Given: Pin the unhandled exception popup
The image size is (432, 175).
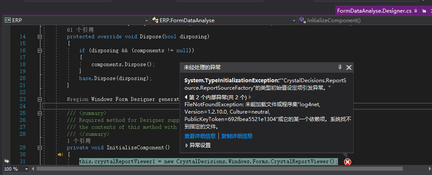Looking at the screenshot, I should (x=340, y=67).
